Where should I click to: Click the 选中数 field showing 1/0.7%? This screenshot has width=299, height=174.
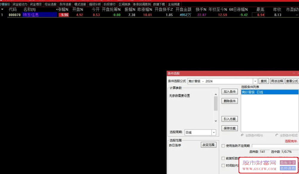pyautogui.click(x=290, y=152)
